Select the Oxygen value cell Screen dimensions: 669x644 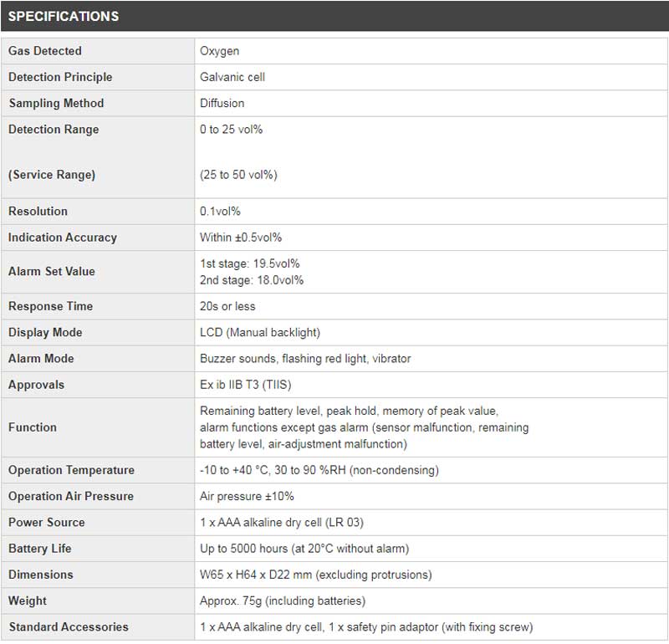219,51
